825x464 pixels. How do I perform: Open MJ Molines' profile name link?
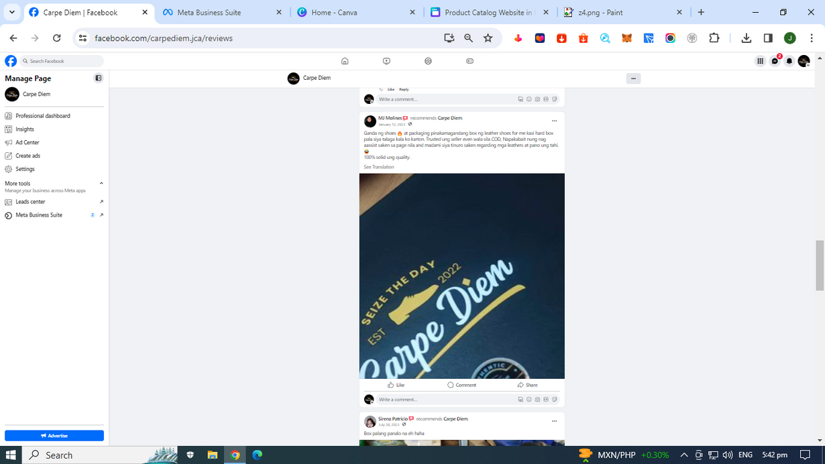coord(390,118)
